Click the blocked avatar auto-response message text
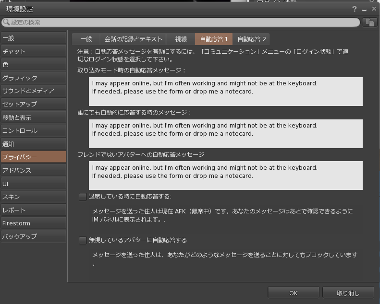380x304 pixels. point(225,259)
